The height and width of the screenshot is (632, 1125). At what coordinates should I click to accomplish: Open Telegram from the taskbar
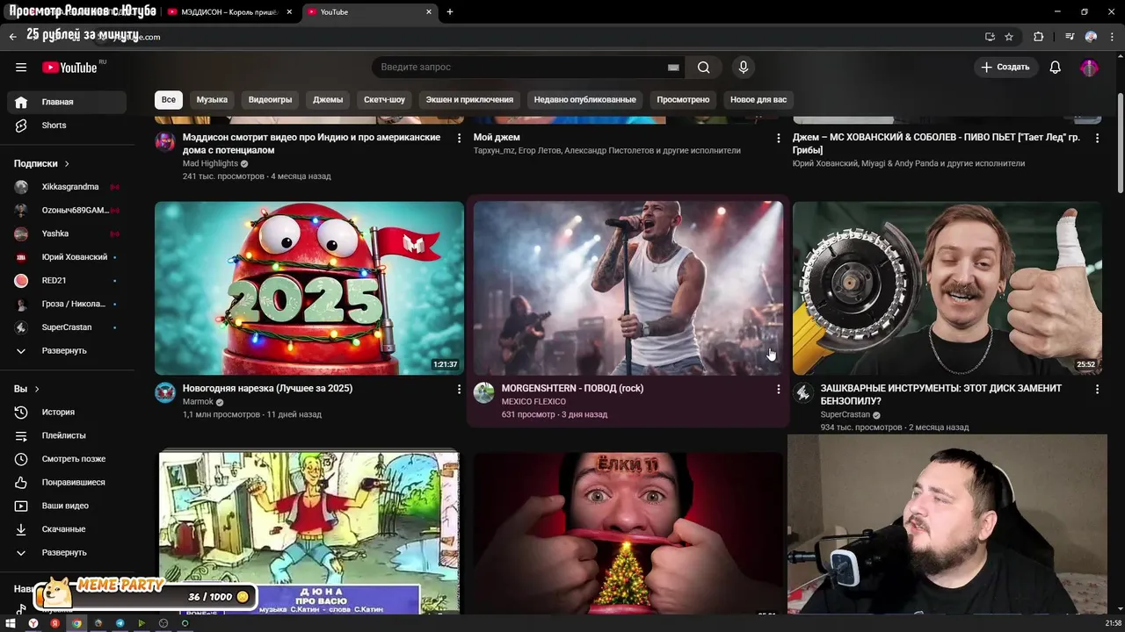coord(120,623)
